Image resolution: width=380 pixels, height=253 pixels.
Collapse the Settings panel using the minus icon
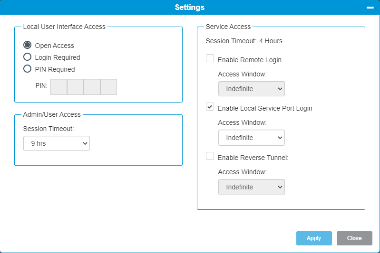coord(370,8)
